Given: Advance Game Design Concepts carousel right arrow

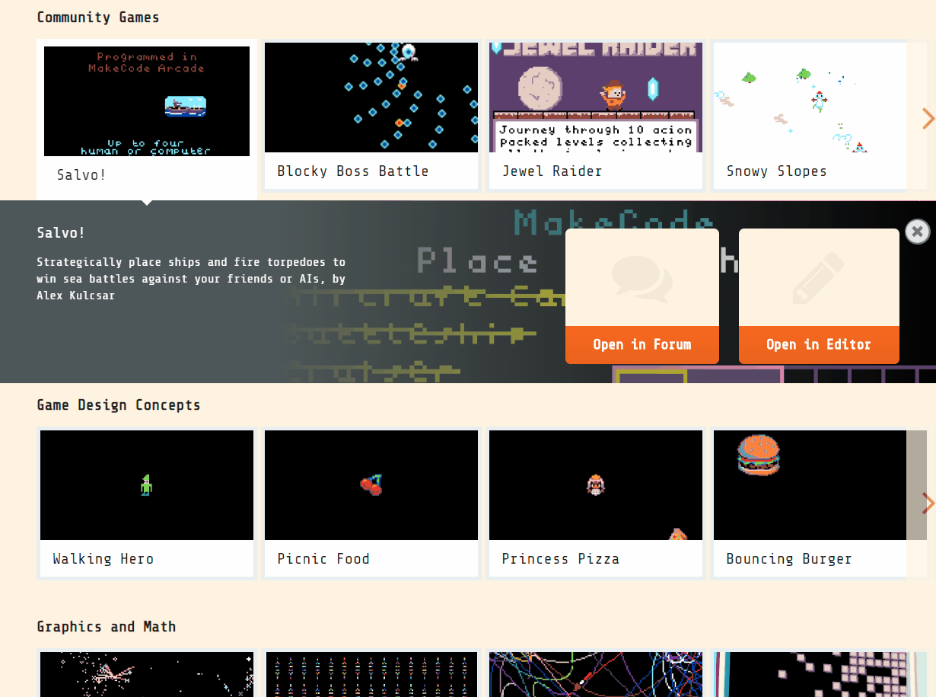Looking at the screenshot, I should pyautogui.click(x=928, y=503).
